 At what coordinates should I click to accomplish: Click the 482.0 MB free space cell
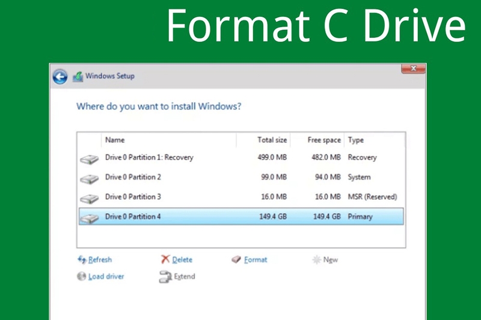coord(326,157)
